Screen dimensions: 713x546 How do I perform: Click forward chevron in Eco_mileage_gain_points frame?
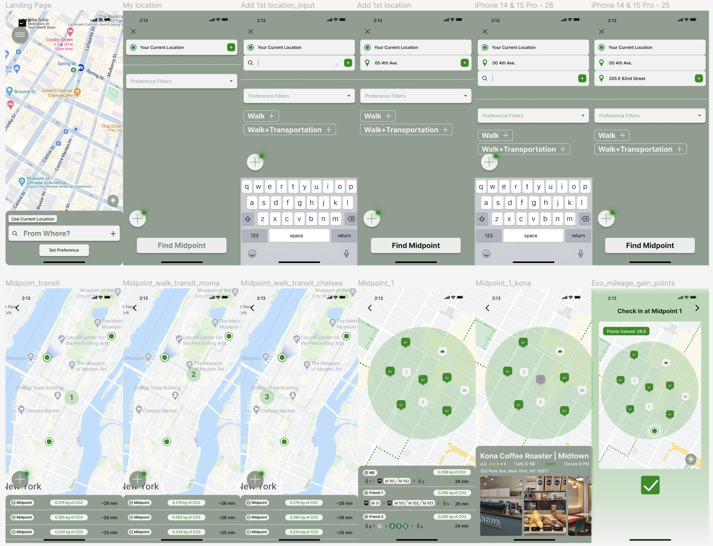point(697,308)
